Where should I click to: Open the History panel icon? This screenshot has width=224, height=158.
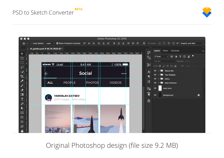pyautogui.click(x=149, y=53)
